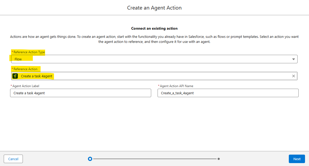Expand the Reference Action Type dropdown arrow
Image resolution: width=309 pixels, height=166 pixels.
tap(293, 59)
